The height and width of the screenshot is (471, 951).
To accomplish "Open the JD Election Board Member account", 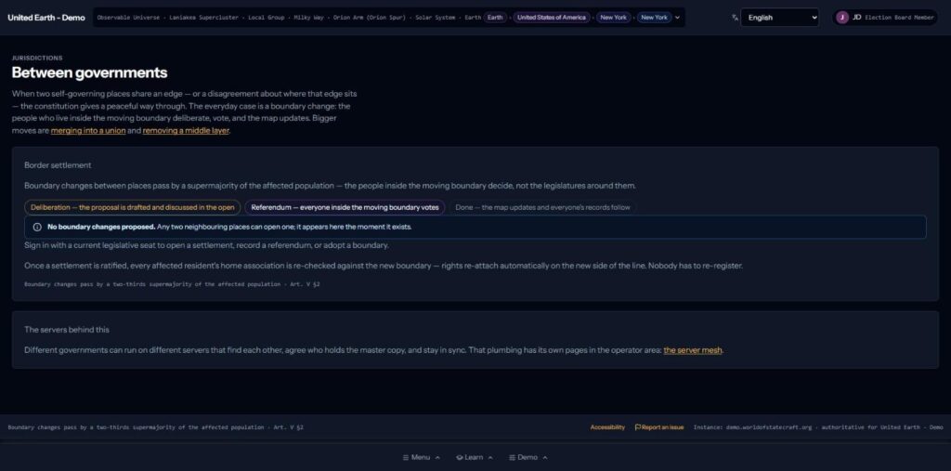I will [x=884, y=18].
